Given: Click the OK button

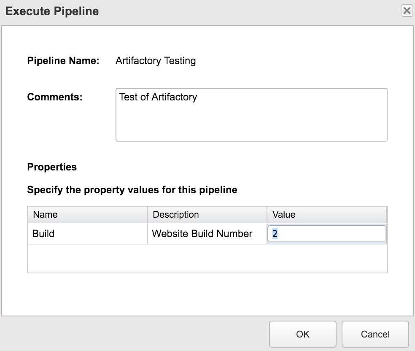Looking at the screenshot, I should (x=303, y=334).
